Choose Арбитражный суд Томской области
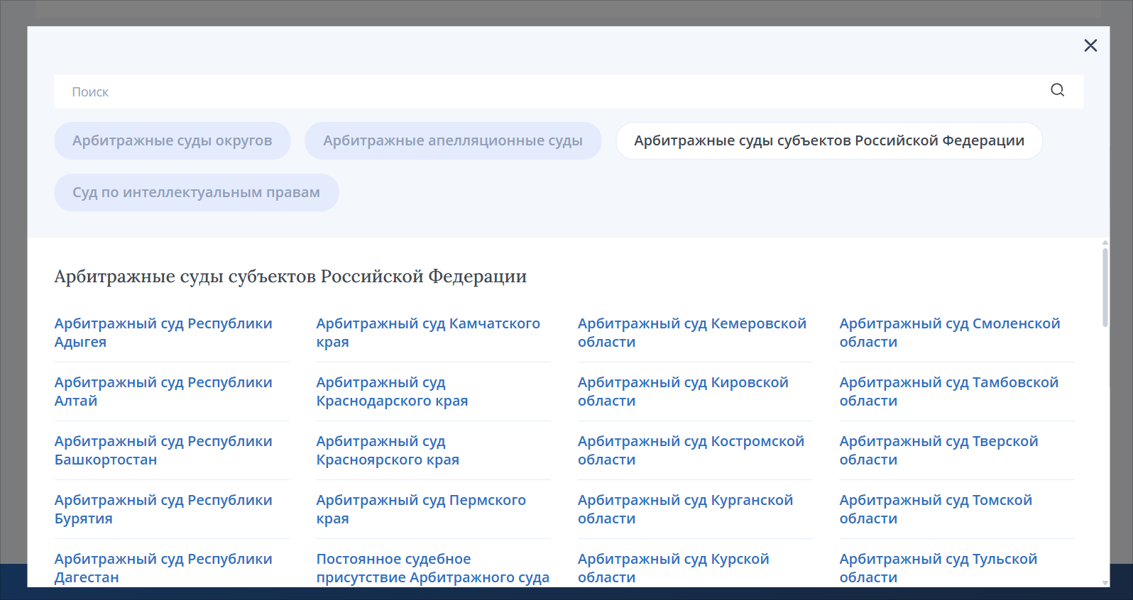 935,509
